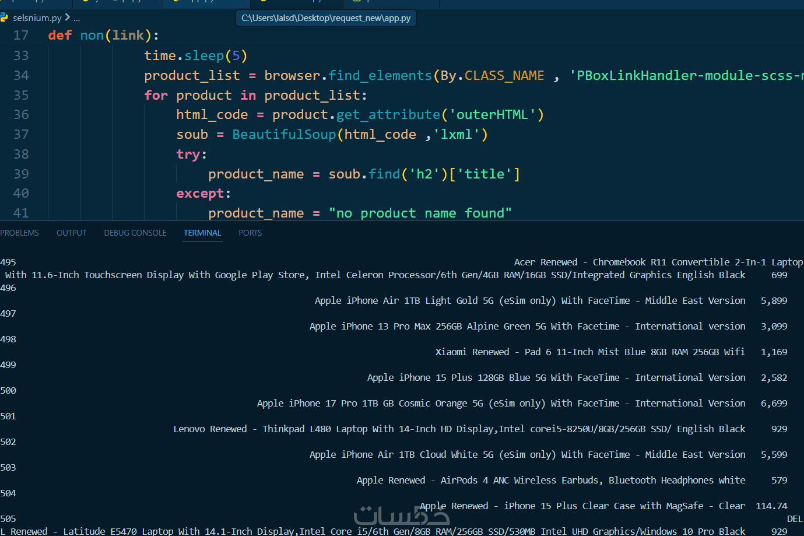This screenshot has width=804, height=536.
Task: Click the 'except:' keyword
Action: [204, 194]
